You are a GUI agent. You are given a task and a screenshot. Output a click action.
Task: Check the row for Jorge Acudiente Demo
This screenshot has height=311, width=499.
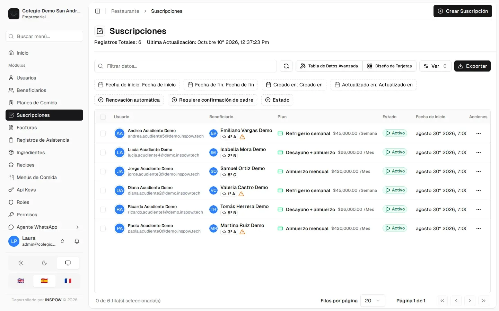coord(103,171)
